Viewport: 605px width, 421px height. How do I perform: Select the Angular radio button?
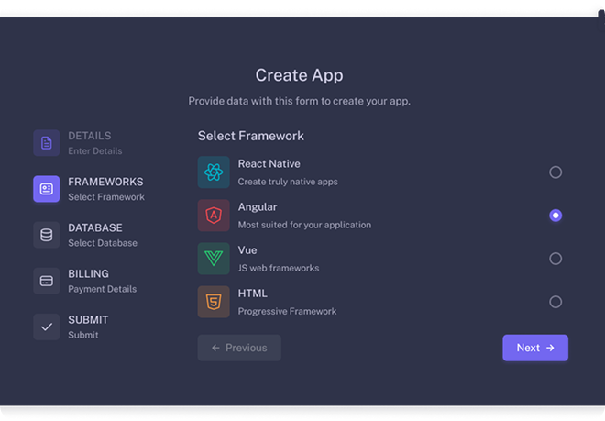555,216
